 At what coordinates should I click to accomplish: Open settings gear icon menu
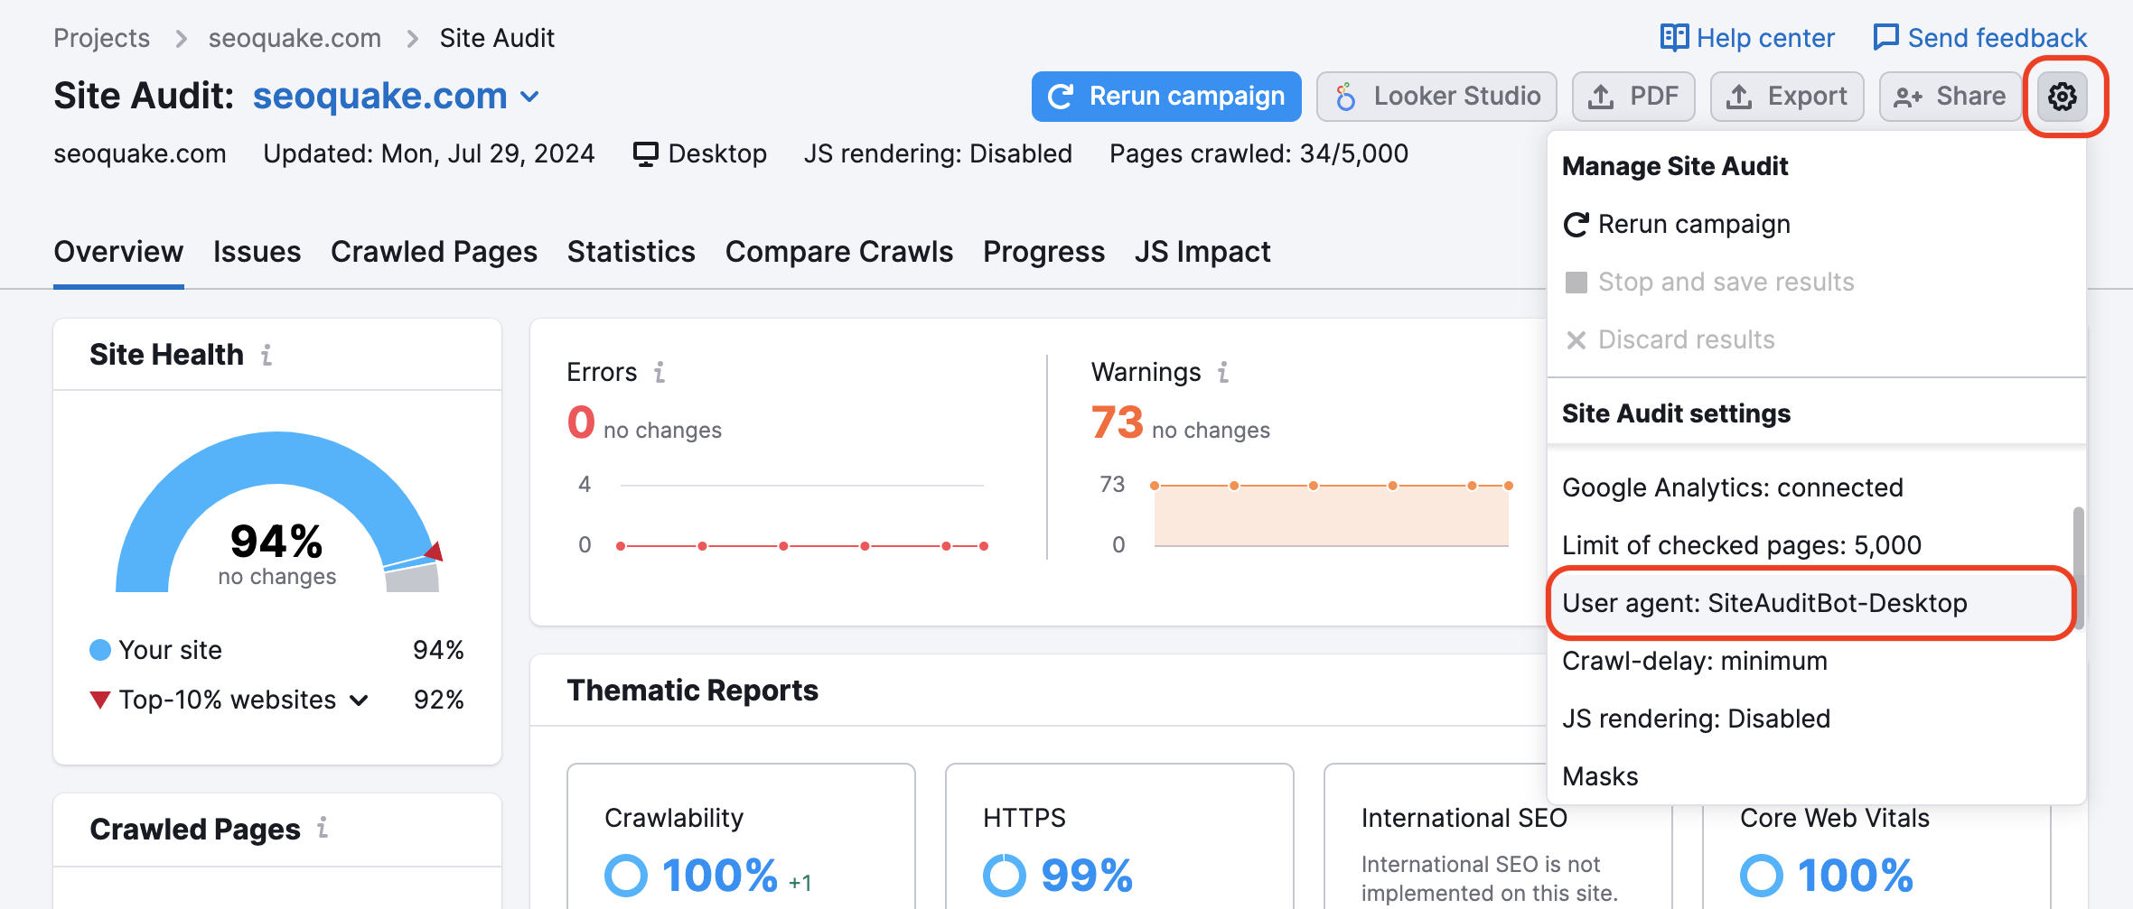(x=2062, y=97)
